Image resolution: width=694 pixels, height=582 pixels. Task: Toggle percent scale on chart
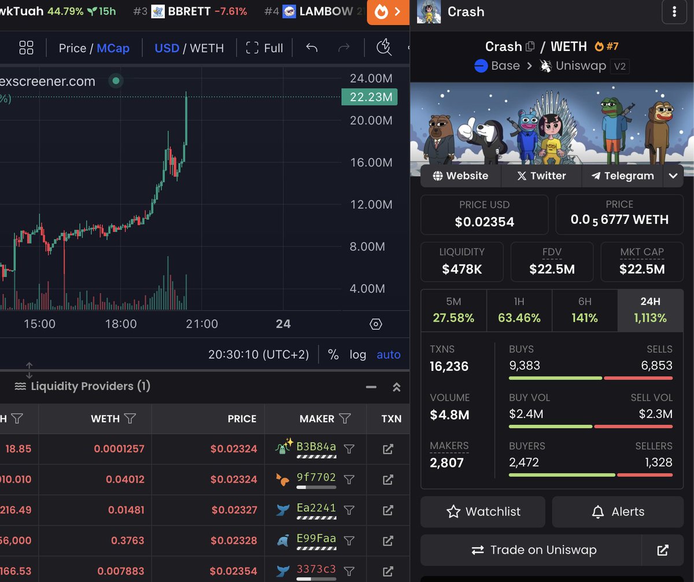(333, 355)
